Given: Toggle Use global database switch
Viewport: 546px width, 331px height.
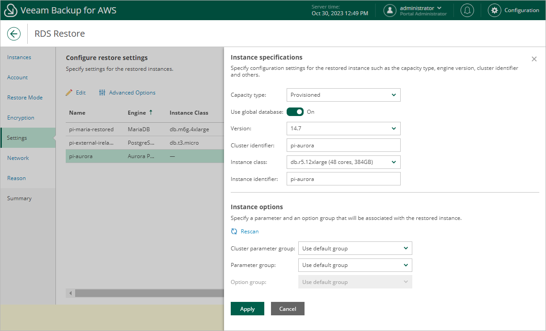Looking at the screenshot, I should coord(295,112).
